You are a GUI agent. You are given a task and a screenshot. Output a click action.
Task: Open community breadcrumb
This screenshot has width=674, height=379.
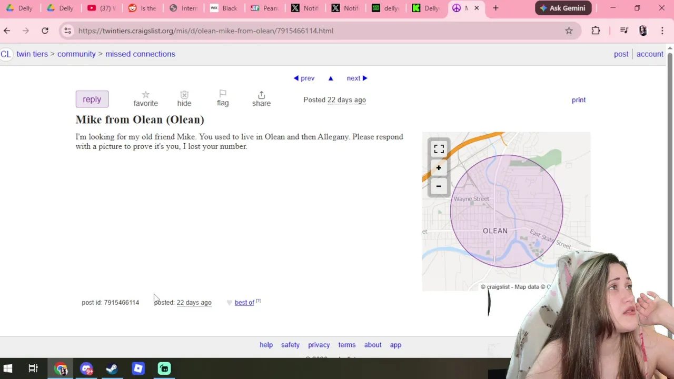tap(76, 54)
